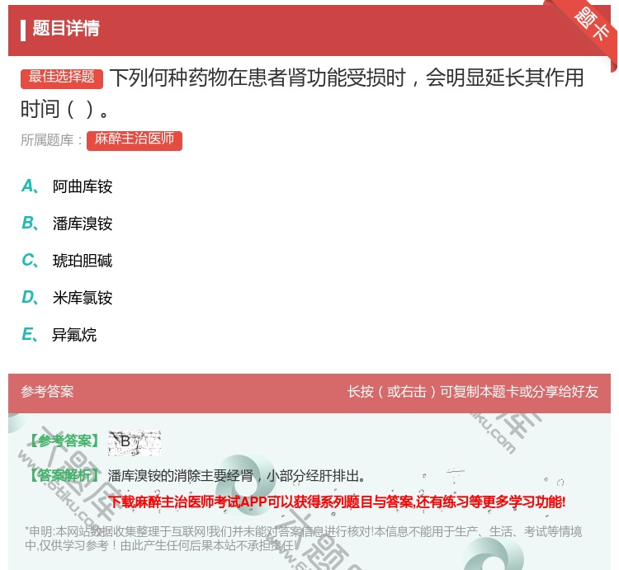Select option C 琥珀胆碱
The width and height of the screenshot is (619, 570).
tap(67, 261)
